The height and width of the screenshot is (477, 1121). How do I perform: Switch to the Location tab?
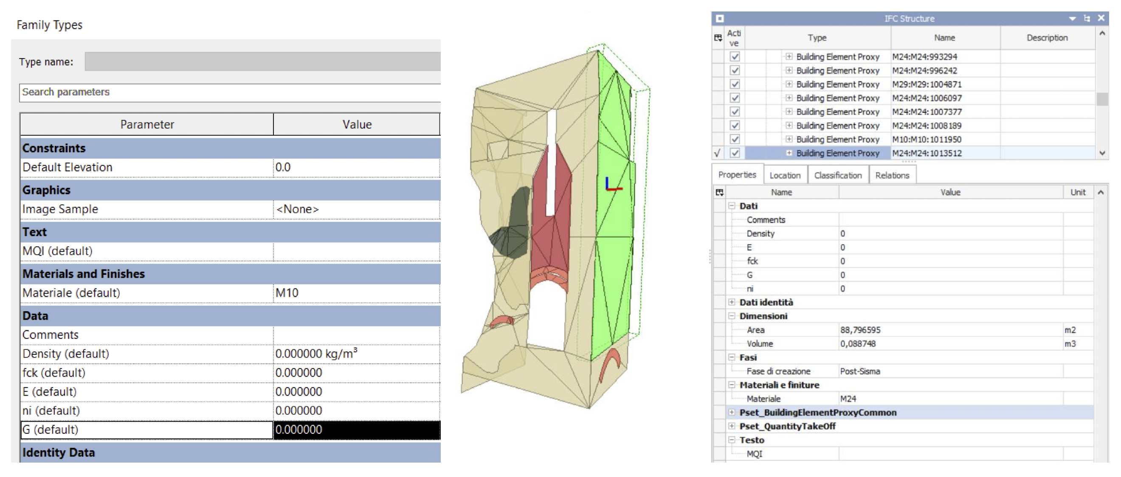pos(785,175)
